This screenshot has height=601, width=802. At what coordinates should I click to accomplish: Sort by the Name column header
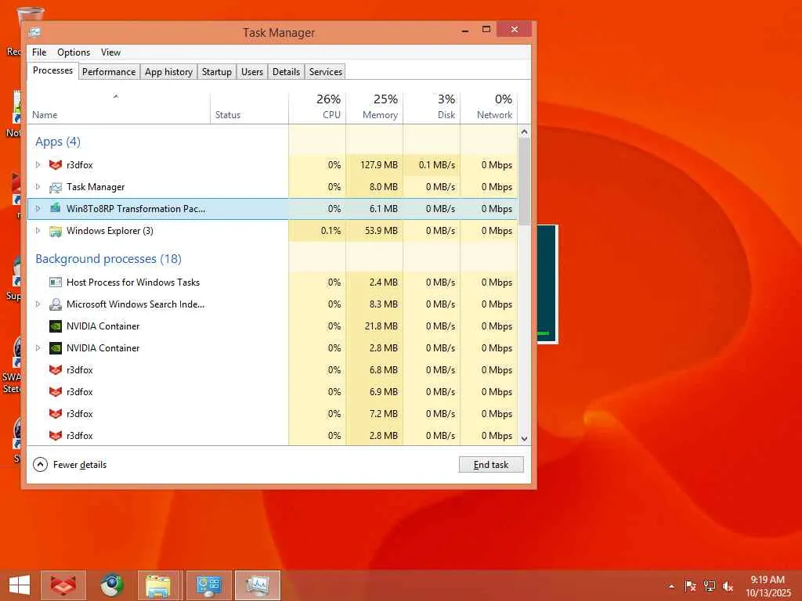coord(119,108)
